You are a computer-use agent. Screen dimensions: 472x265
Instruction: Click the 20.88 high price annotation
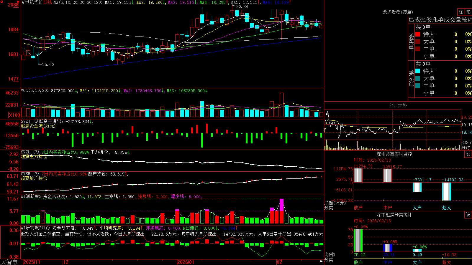point(242,6)
